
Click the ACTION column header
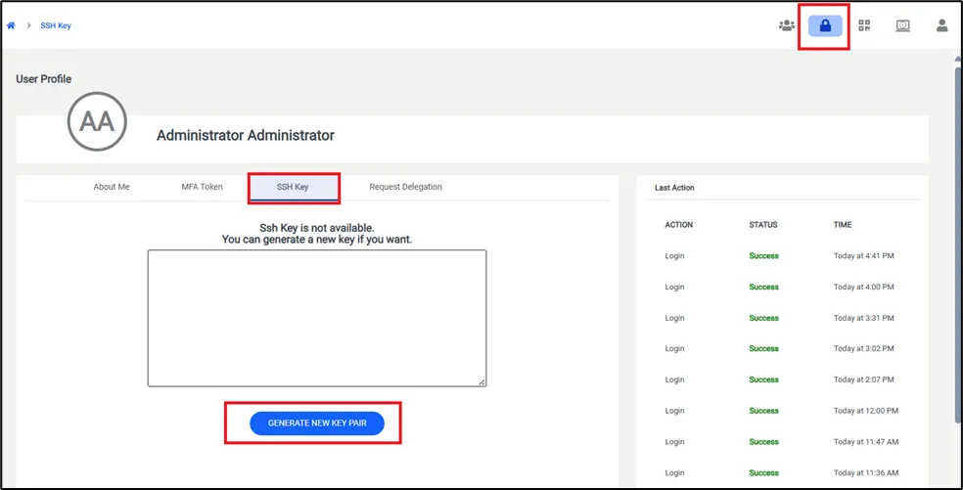click(x=678, y=225)
